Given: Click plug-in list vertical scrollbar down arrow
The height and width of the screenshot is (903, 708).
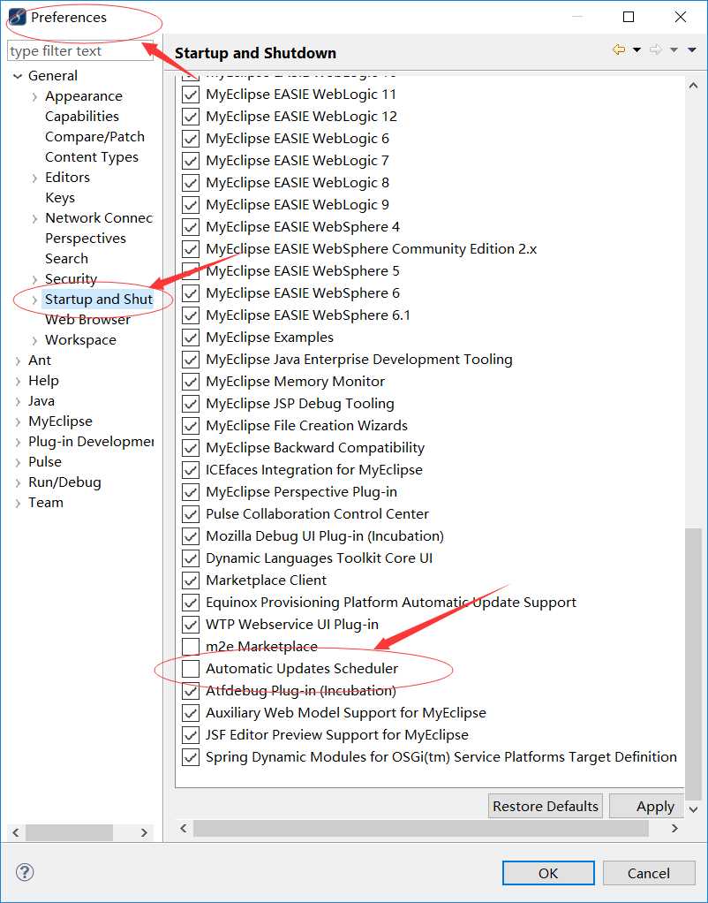Looking at the screenshot, I should tap(693, 809).
